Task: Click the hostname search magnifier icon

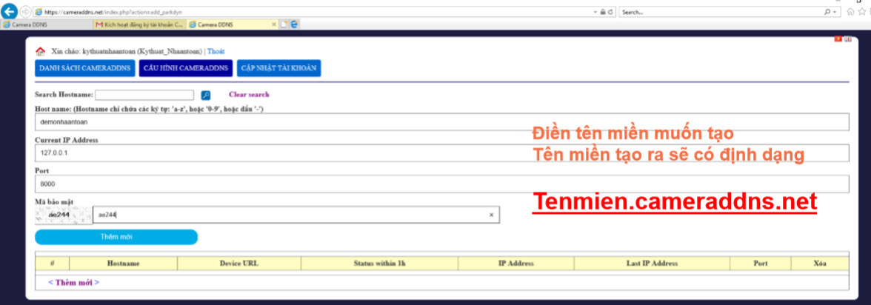Action: click(206, 95)
